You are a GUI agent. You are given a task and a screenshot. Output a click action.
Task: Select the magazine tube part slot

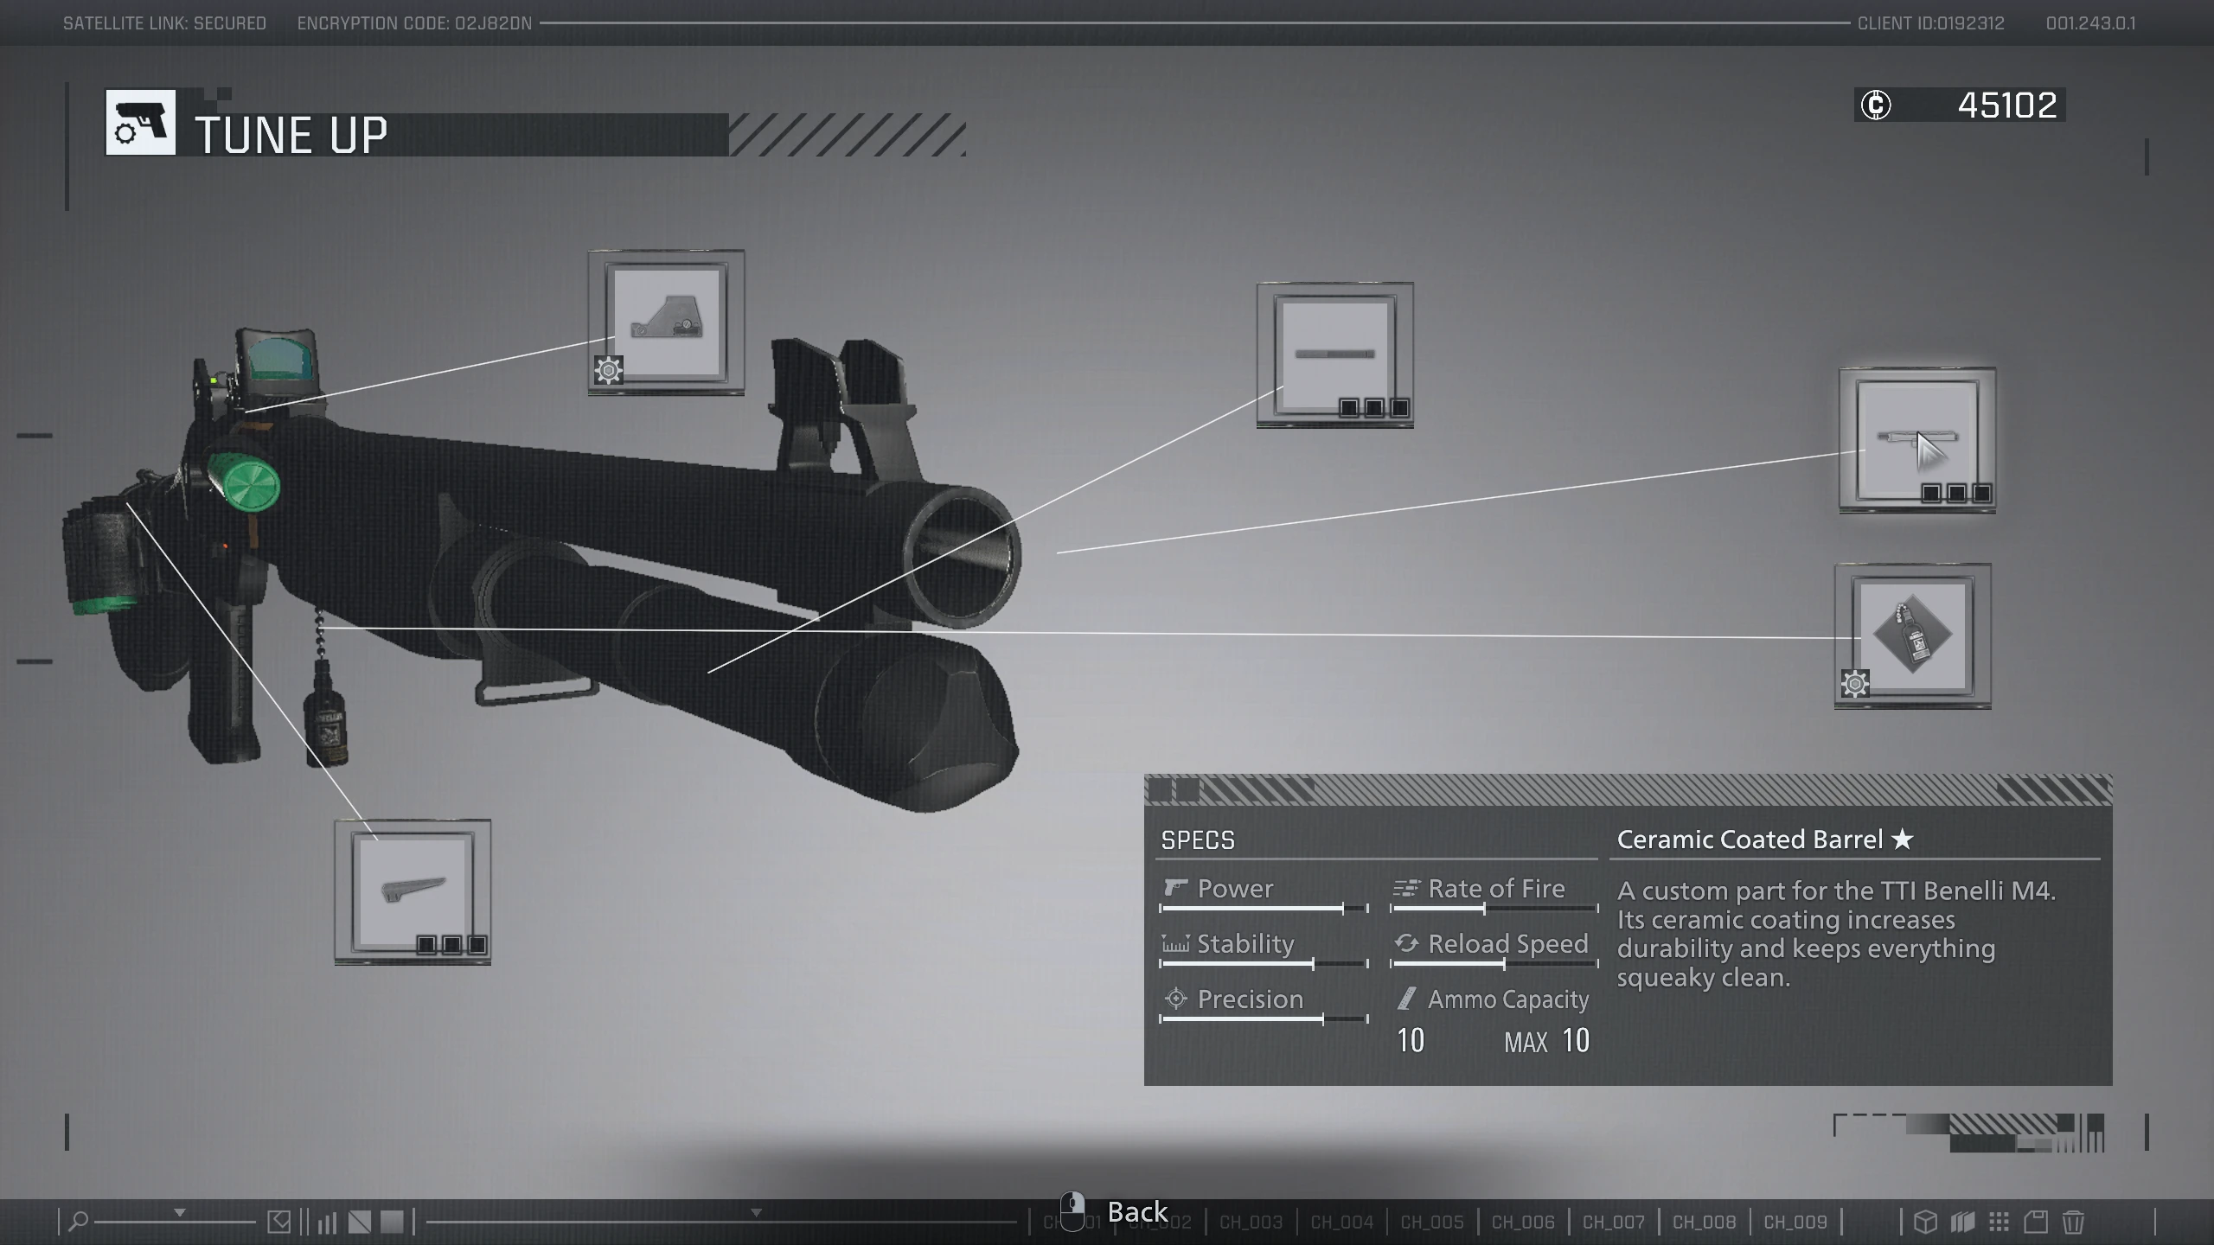tap(1334, 354)
